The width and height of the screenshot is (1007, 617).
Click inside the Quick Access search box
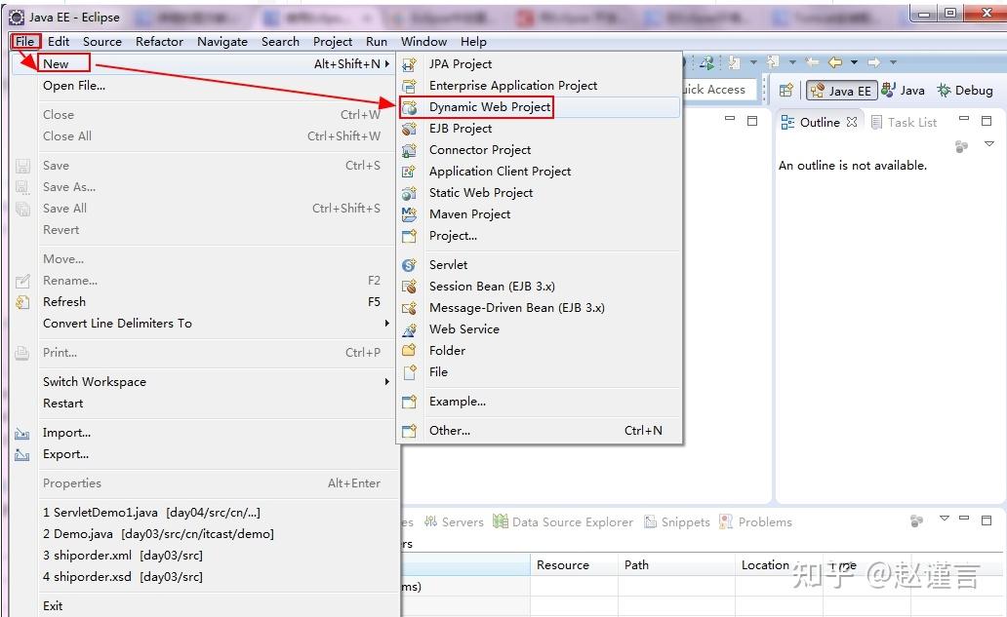(717, 90)
